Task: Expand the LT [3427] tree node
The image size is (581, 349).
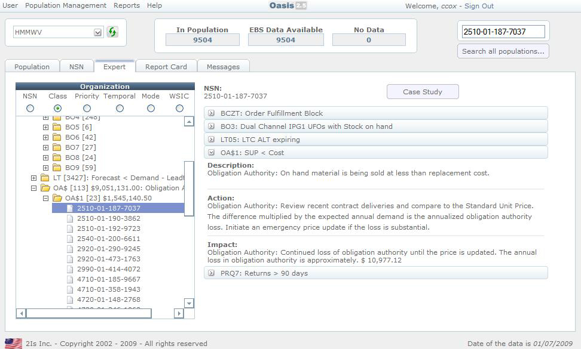Action: point(33,178)
